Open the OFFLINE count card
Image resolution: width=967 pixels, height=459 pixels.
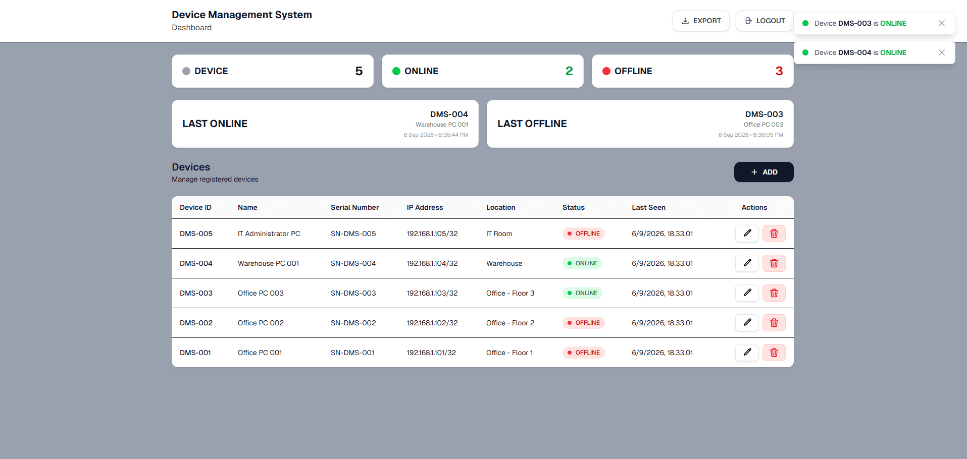(x=693, y=71)
